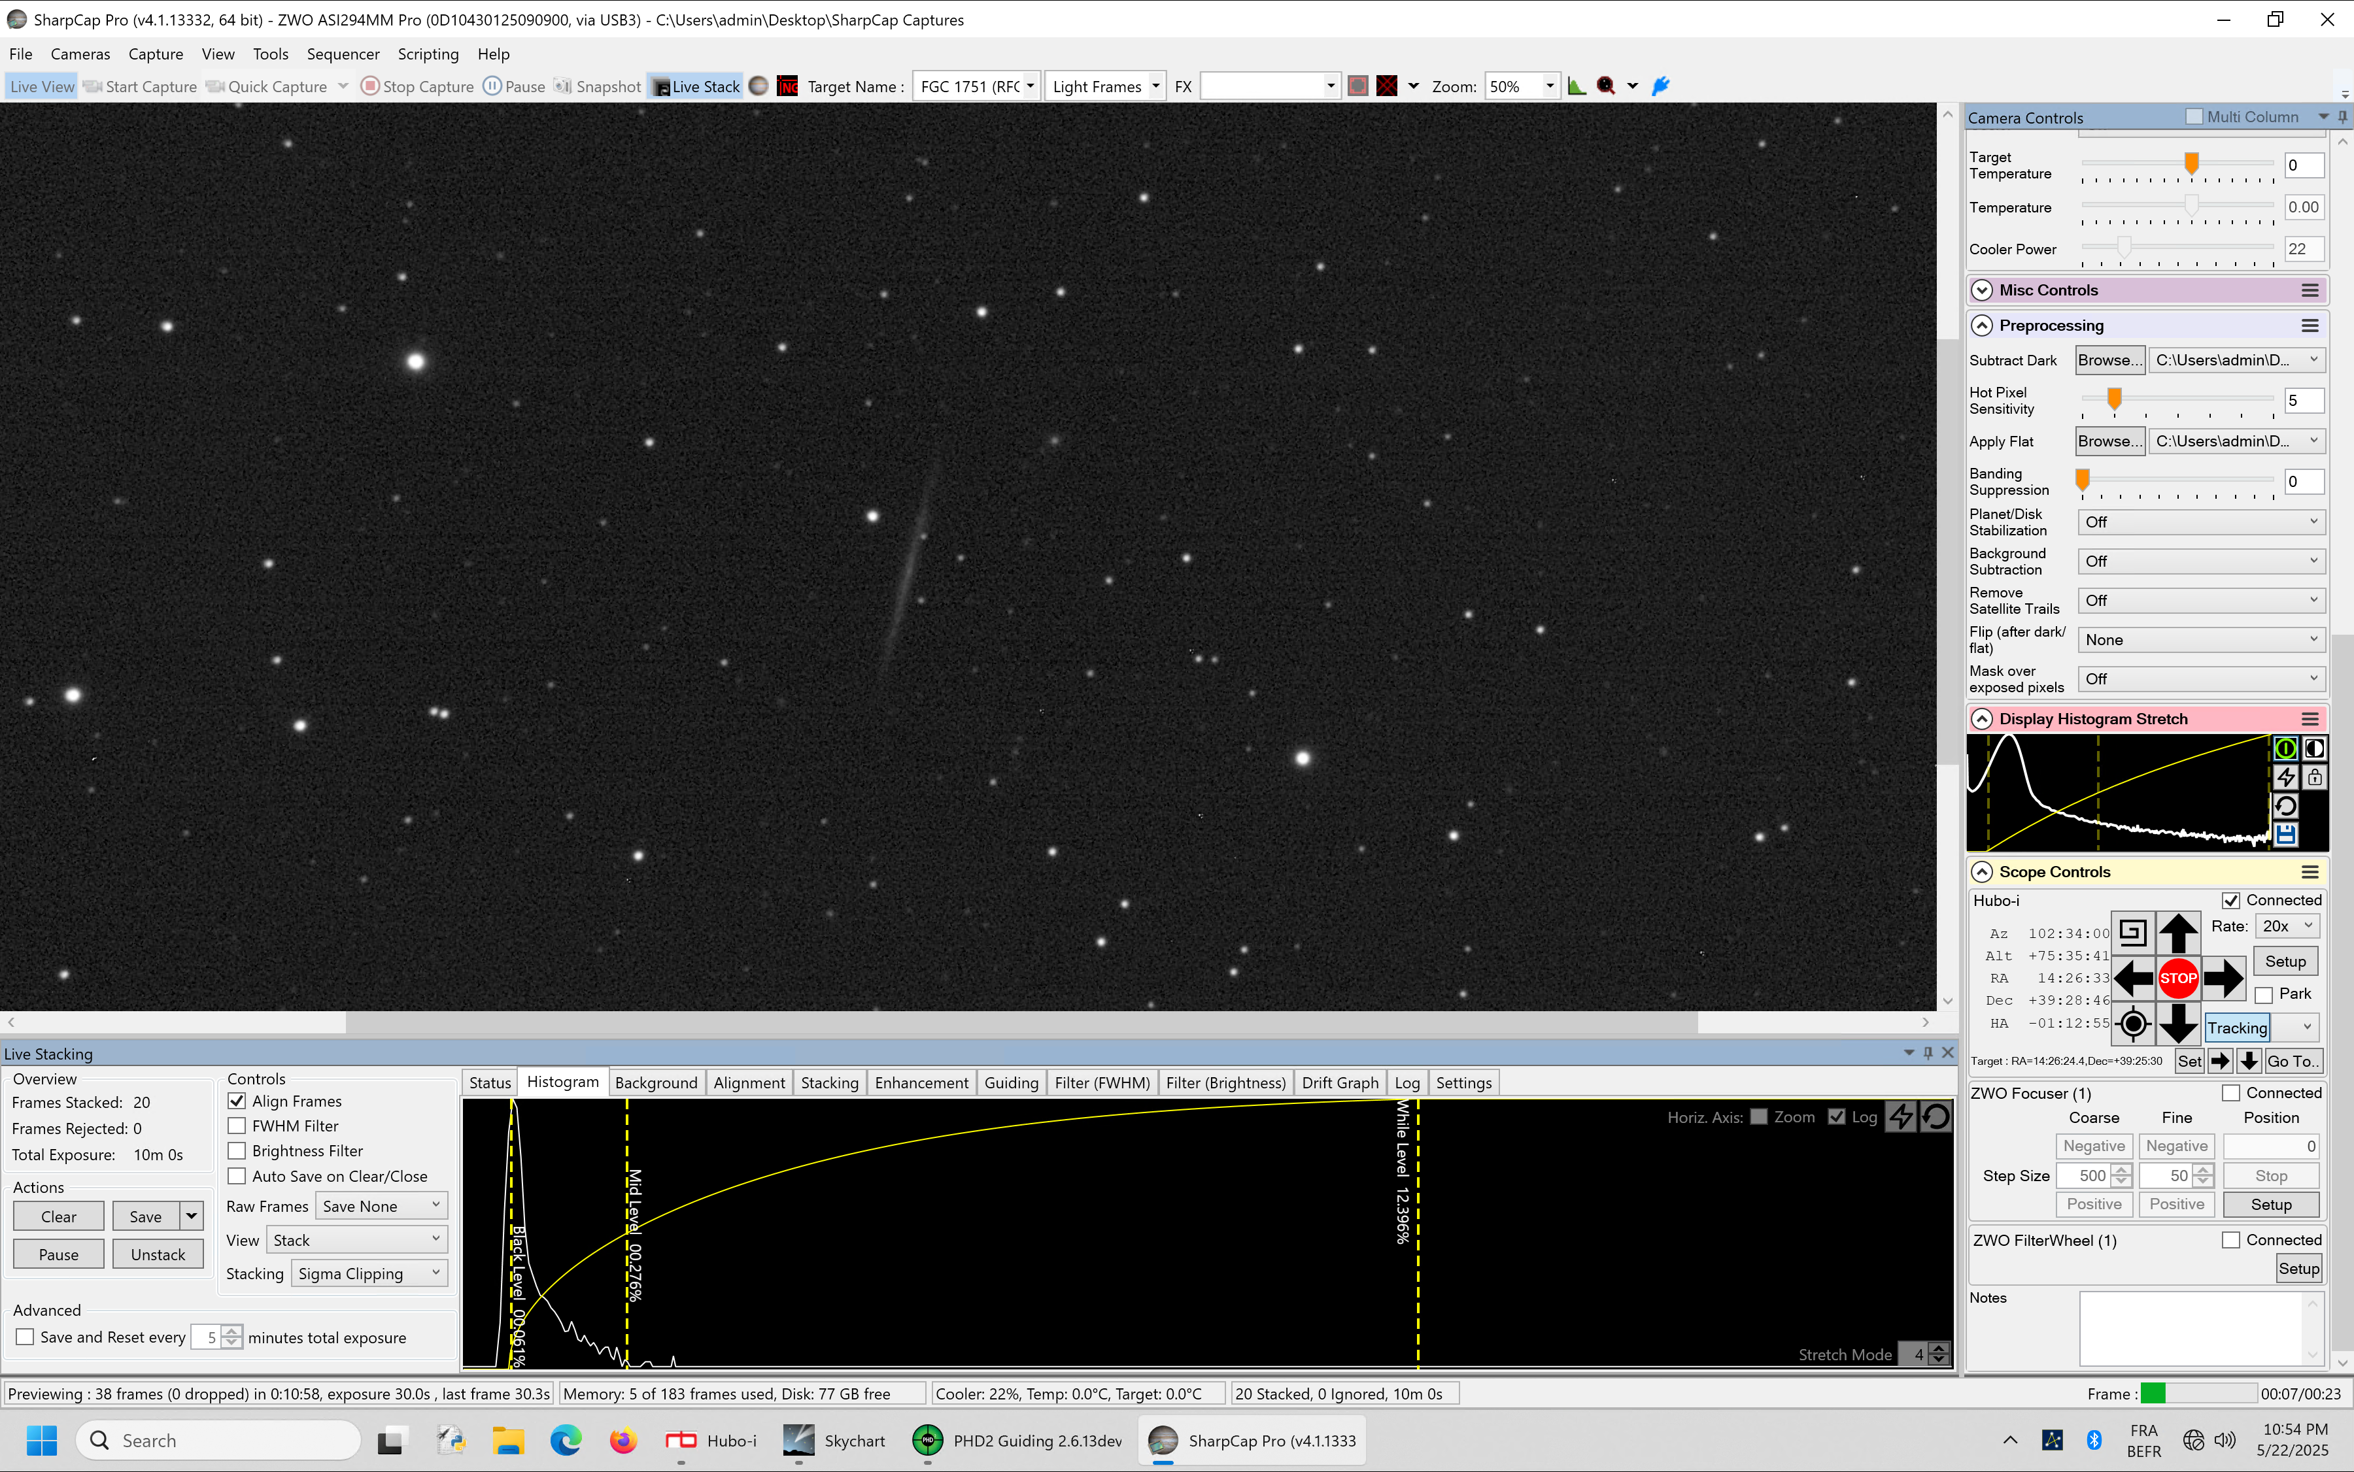This screenshot has height=1472, width=2354.
Task: Click the planet icon next to Live Stack
Action: click(759, 86)
